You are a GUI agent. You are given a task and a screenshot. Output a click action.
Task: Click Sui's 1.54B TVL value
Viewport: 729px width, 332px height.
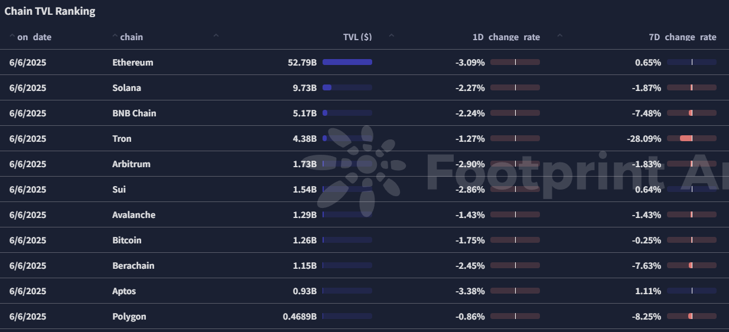[x=304, y=190]
